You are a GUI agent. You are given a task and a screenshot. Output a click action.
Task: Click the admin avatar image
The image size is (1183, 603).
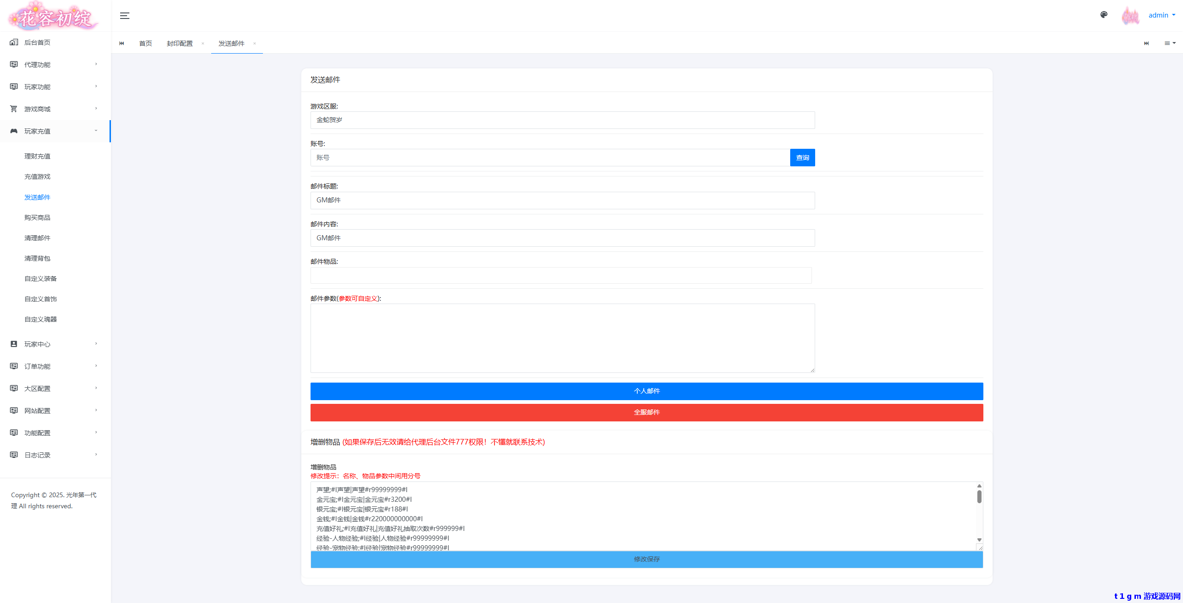[x=1130, y=16]
